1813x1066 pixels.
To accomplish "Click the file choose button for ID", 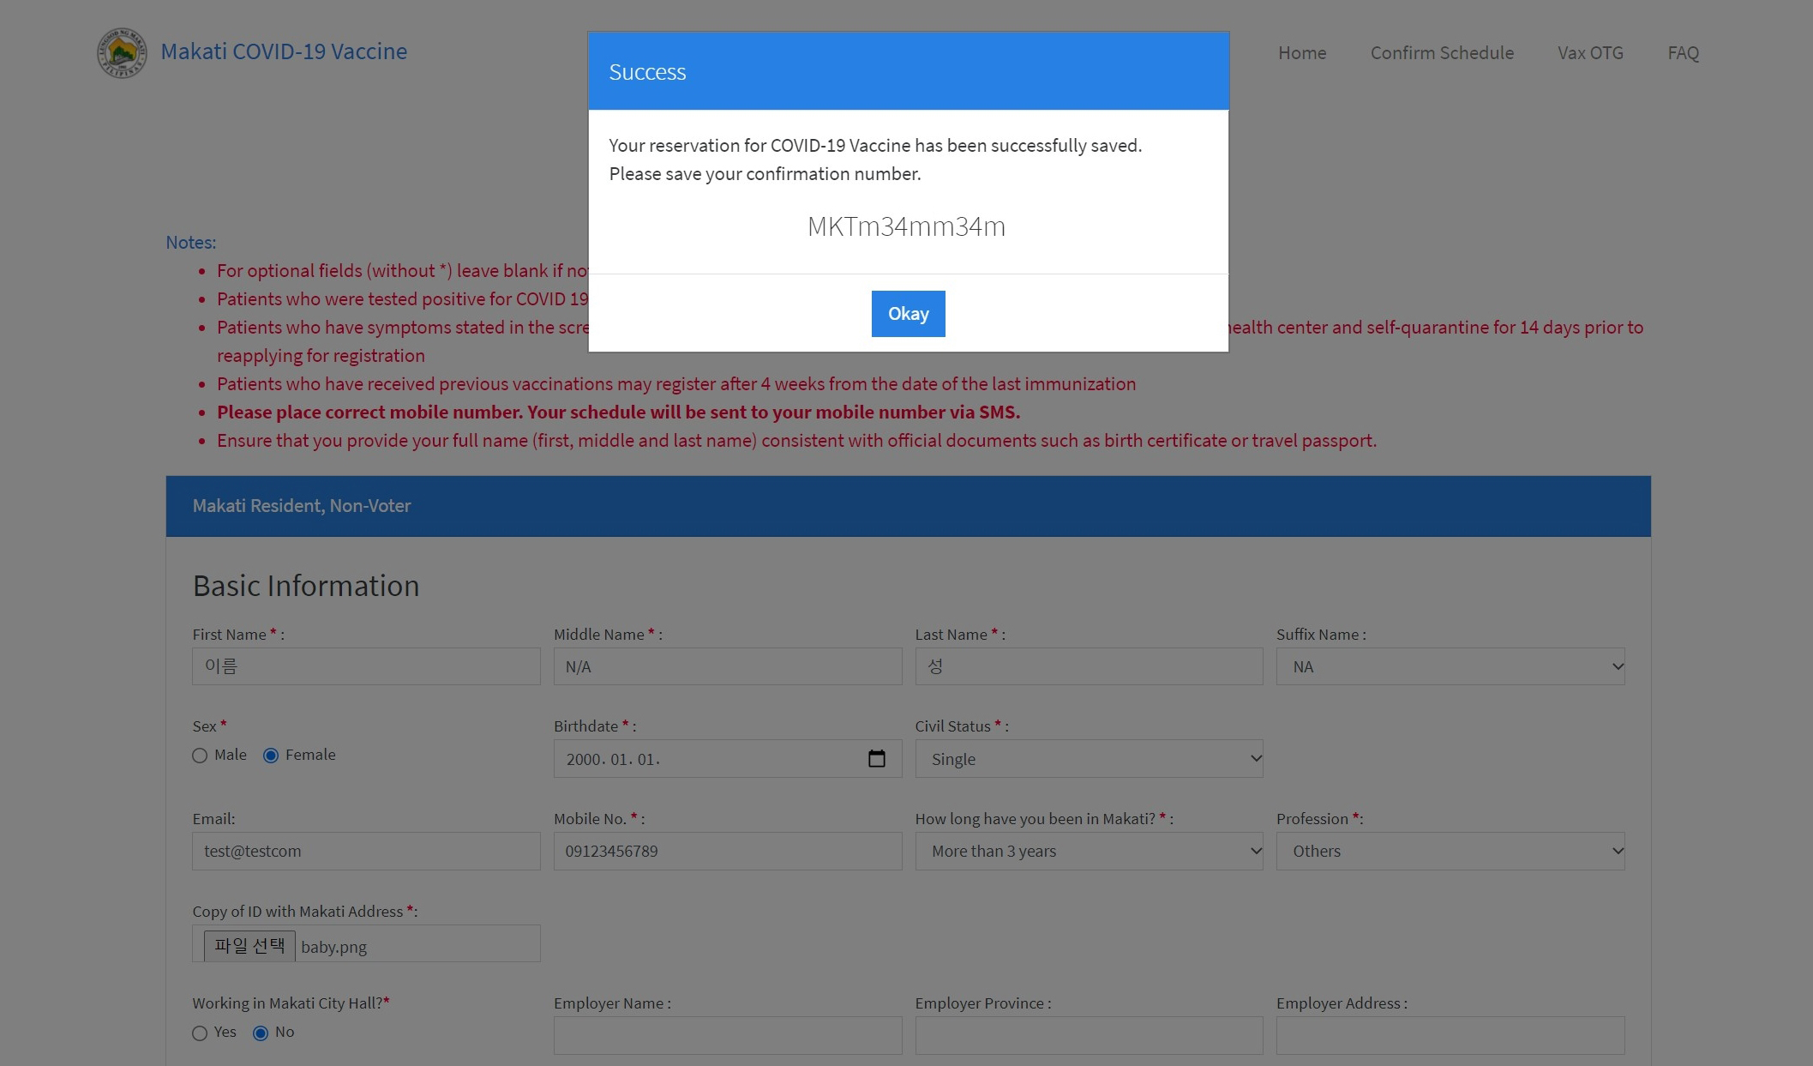I will 249,946.
